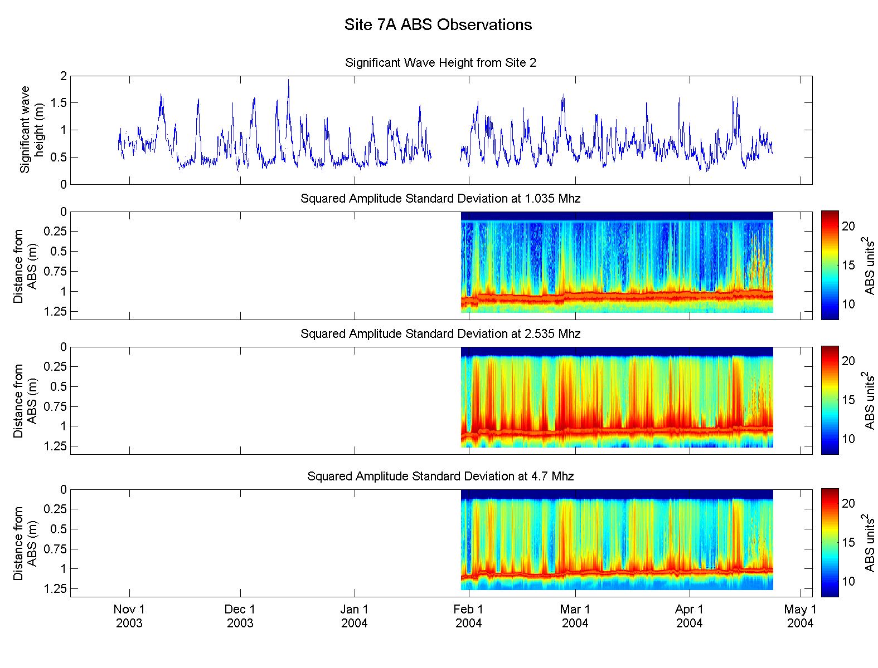Select the Significant Wave Height from Site 2 title
The height and width of the screenshot is (668, 878).
(440, 63)
